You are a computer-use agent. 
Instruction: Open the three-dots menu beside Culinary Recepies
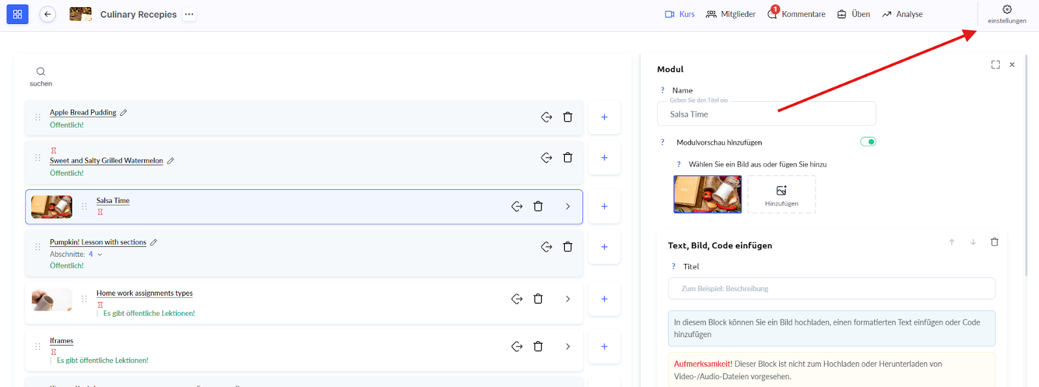point(189,14)
